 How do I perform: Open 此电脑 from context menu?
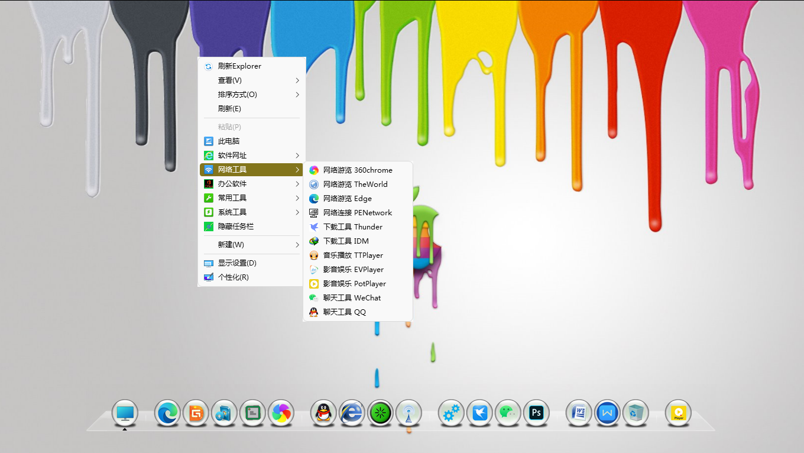[x=251, y=141]
